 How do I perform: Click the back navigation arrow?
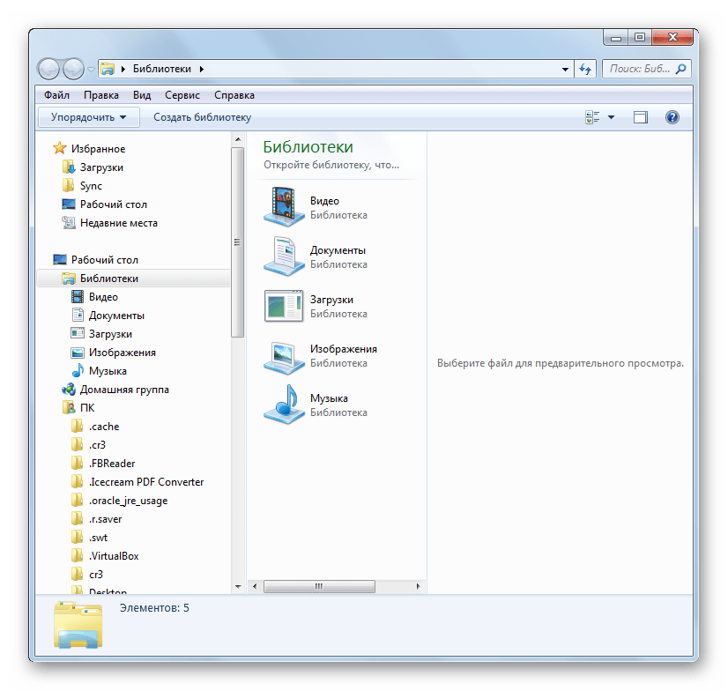click(49, 69)
